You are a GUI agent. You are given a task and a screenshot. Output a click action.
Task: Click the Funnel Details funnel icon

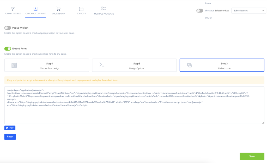pyautogui.click(x=13, y=9)
